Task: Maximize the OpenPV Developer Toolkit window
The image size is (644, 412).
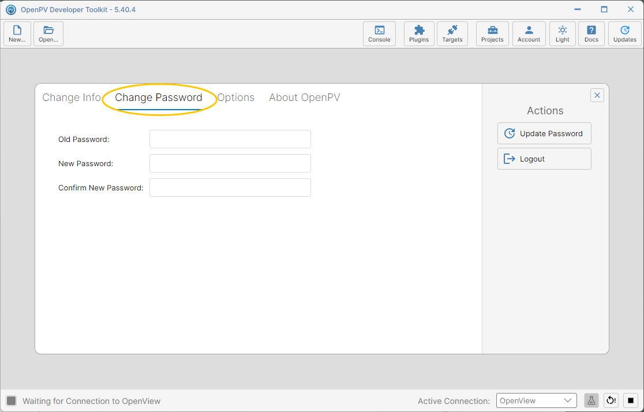Action: pyautogui.click(x=604, y=9)
